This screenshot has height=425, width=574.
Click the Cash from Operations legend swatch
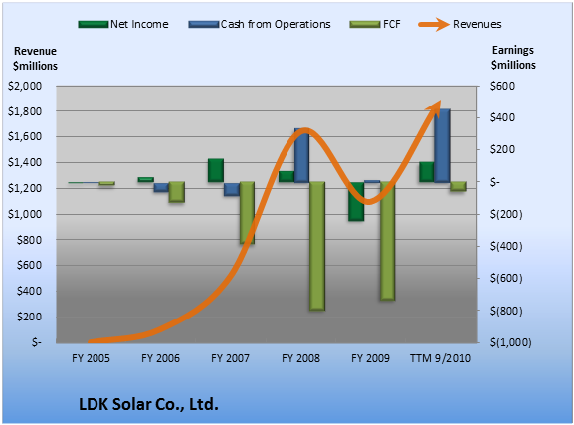204,25
